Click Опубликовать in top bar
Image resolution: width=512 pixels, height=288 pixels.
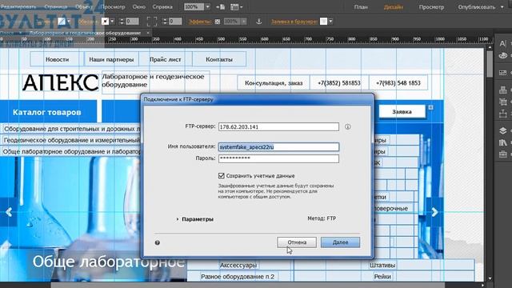pos(477,7)
